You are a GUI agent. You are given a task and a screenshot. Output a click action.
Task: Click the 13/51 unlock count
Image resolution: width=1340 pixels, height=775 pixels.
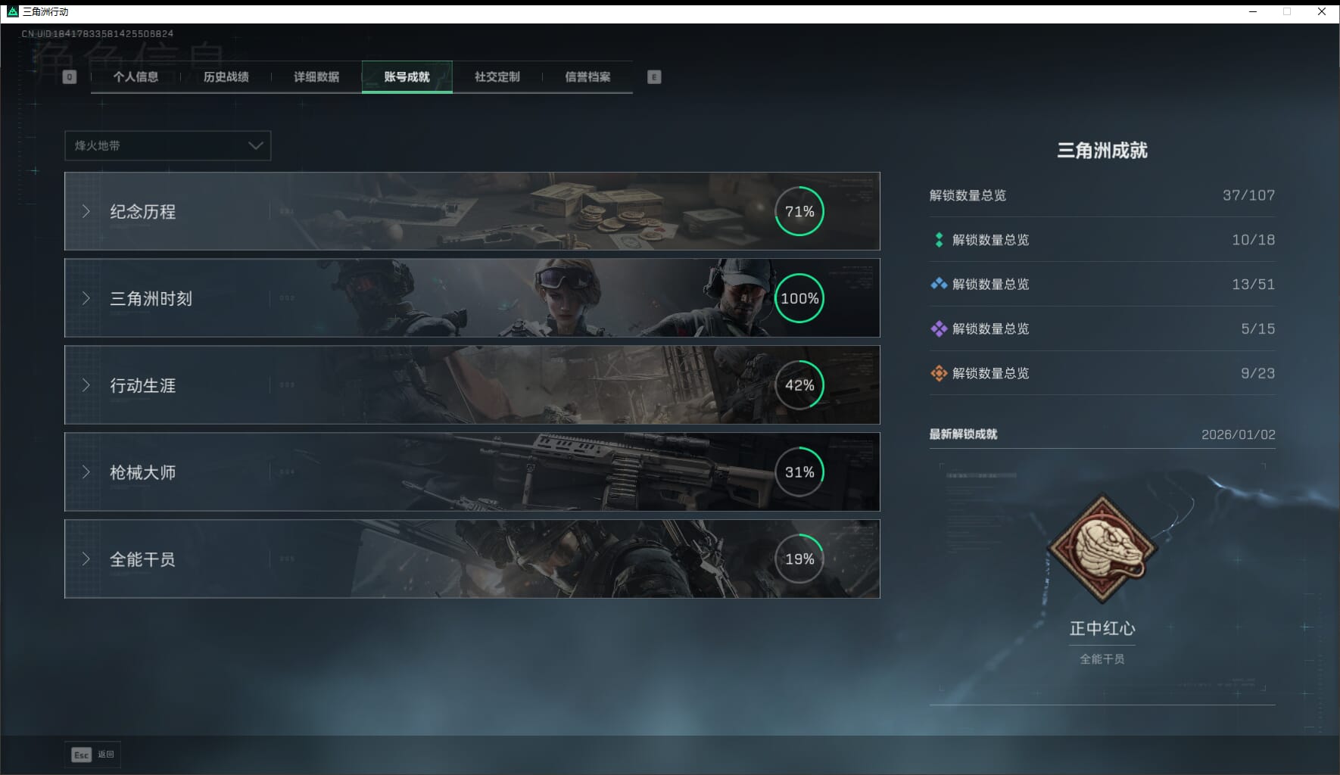(1253, 285)
